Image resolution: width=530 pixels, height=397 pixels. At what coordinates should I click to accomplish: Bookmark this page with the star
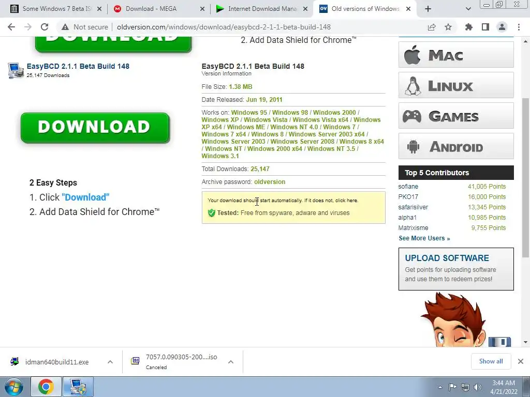[x=448, y=27]
